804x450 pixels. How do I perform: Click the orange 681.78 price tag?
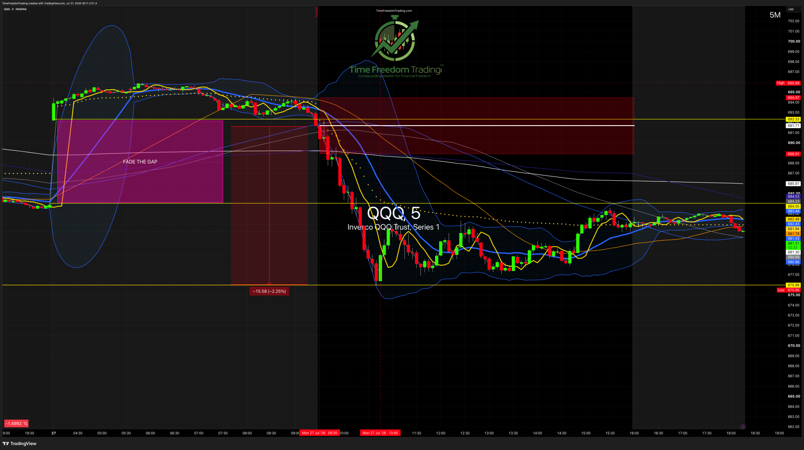click(794, 234)
